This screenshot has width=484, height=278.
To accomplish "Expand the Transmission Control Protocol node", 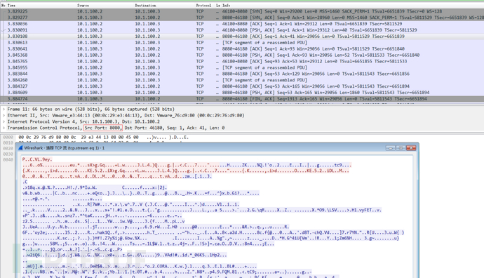I will pyautogui.click(x=4, y=128).
